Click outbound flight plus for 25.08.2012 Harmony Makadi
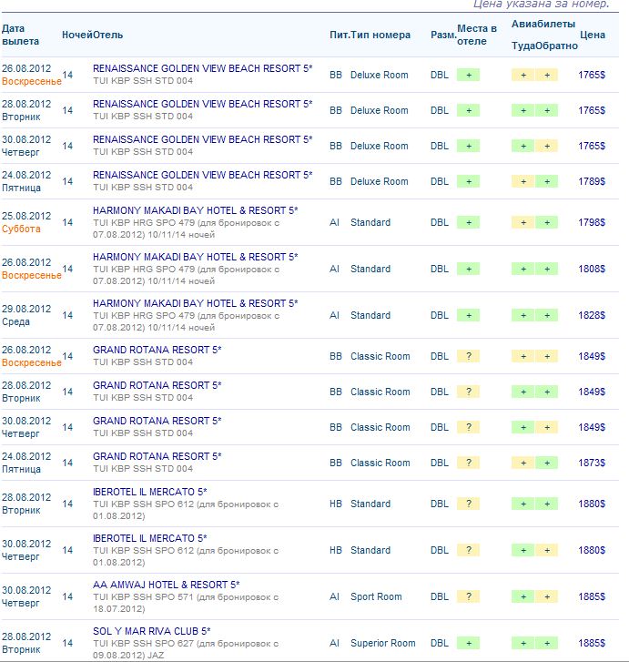Image resolution: width=629 pixels, height=662 pixels. pyautogui.click(x=522, y=222)
